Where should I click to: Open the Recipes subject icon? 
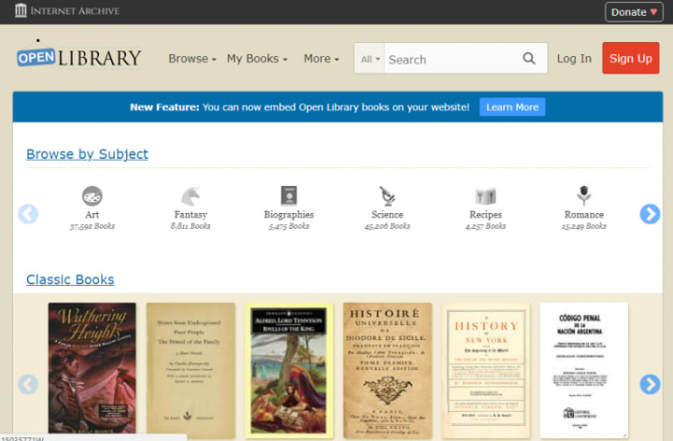485,196
